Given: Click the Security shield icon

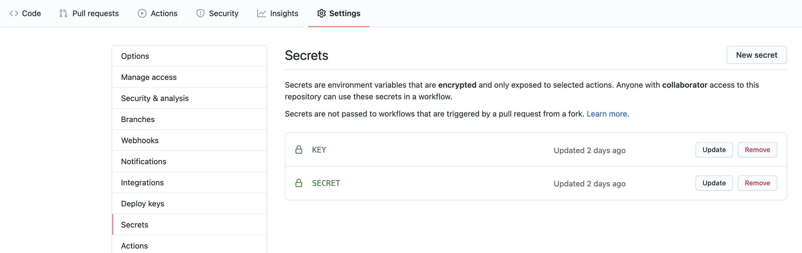Looking at the screenshot, I should point(200,13).
